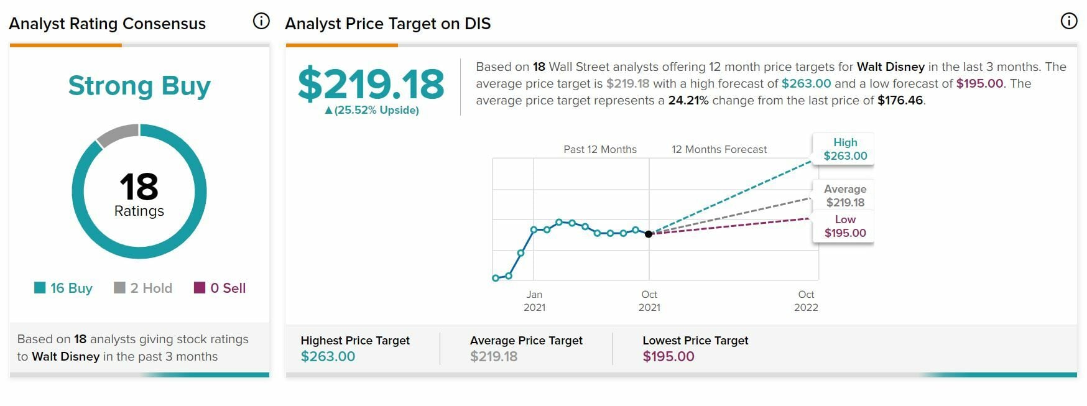This screenshot has height=406, width=1087.
Task: Click the High $263.00 forecast label
Action: click(x=844, y=149)
